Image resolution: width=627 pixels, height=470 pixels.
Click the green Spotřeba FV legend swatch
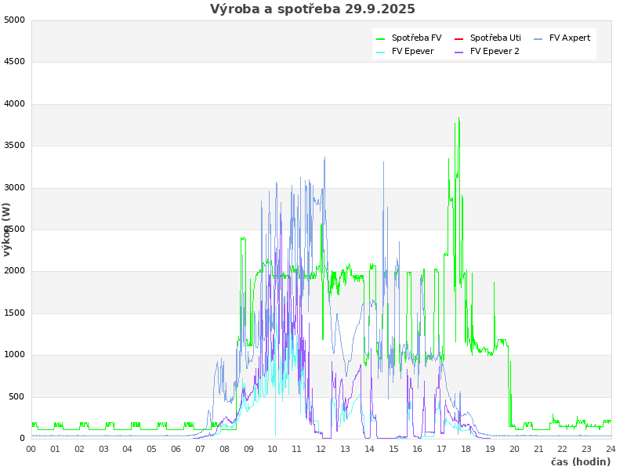(381, 38)
